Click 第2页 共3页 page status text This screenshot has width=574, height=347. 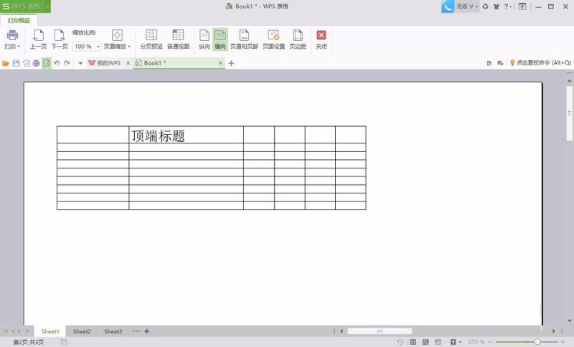tap(28, 342)
